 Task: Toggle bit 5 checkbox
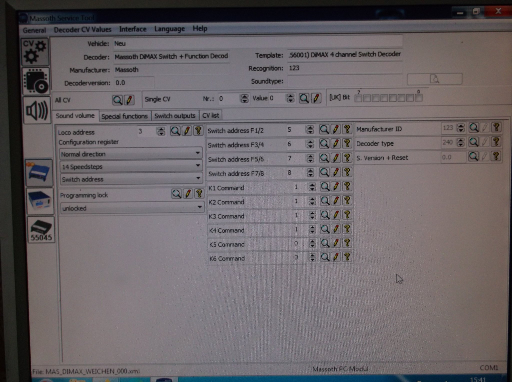click(375, 98)
